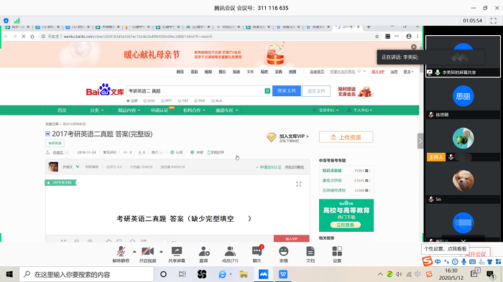
Task: Click the 上传资源 upload button
Action: click(346, 137)
